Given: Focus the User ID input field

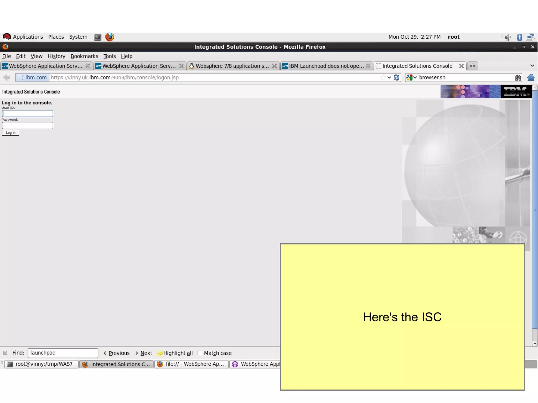Looking at the screenshot, I should click(28, 113).
